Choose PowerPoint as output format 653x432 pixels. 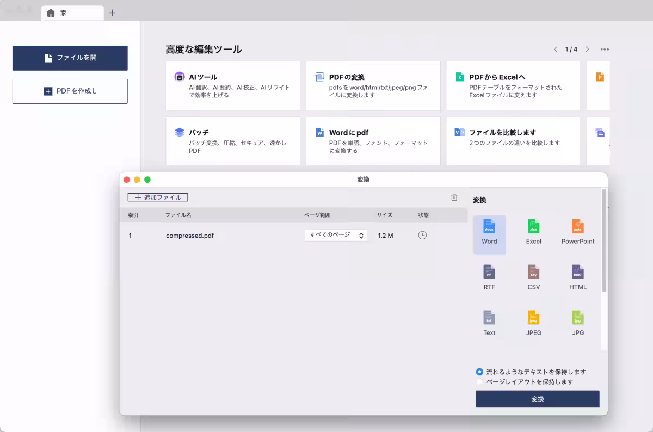[x=577, y=234]
